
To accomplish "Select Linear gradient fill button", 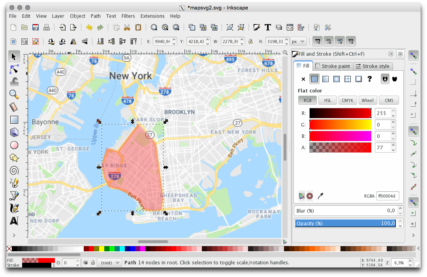I will point(325,79).
